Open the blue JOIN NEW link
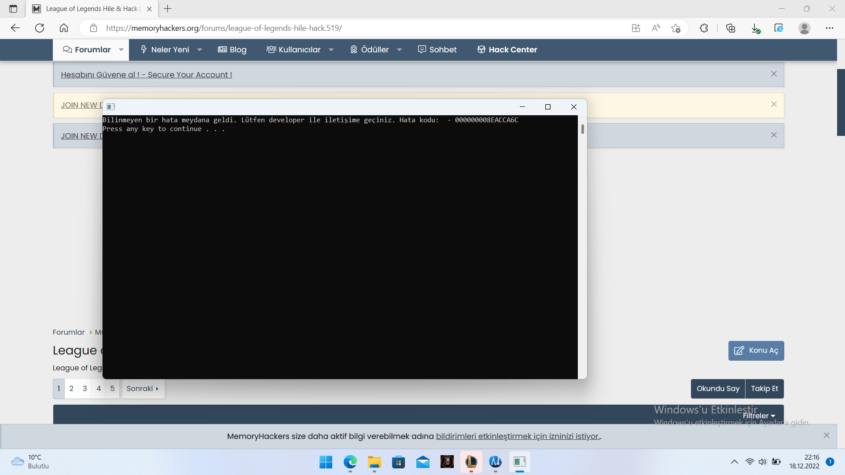Viewport: 845px width, 475px height. pyautogui.click(x=81, y=136)
